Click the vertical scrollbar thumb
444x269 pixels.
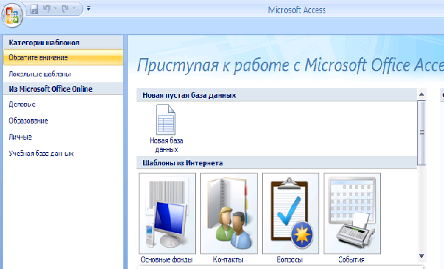tap(421, 132)
